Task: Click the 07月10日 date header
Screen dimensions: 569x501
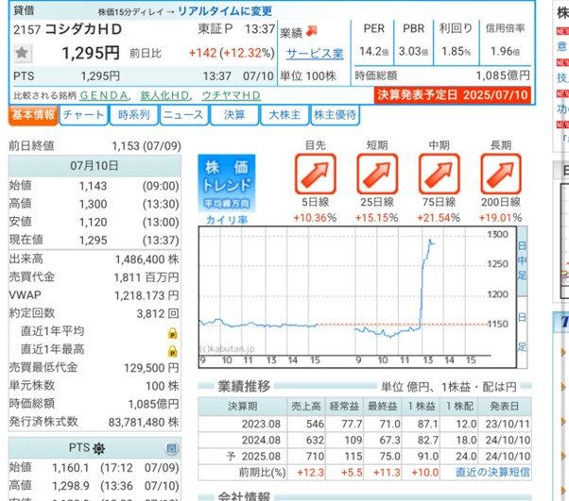Action: click(x=95, y=166)
